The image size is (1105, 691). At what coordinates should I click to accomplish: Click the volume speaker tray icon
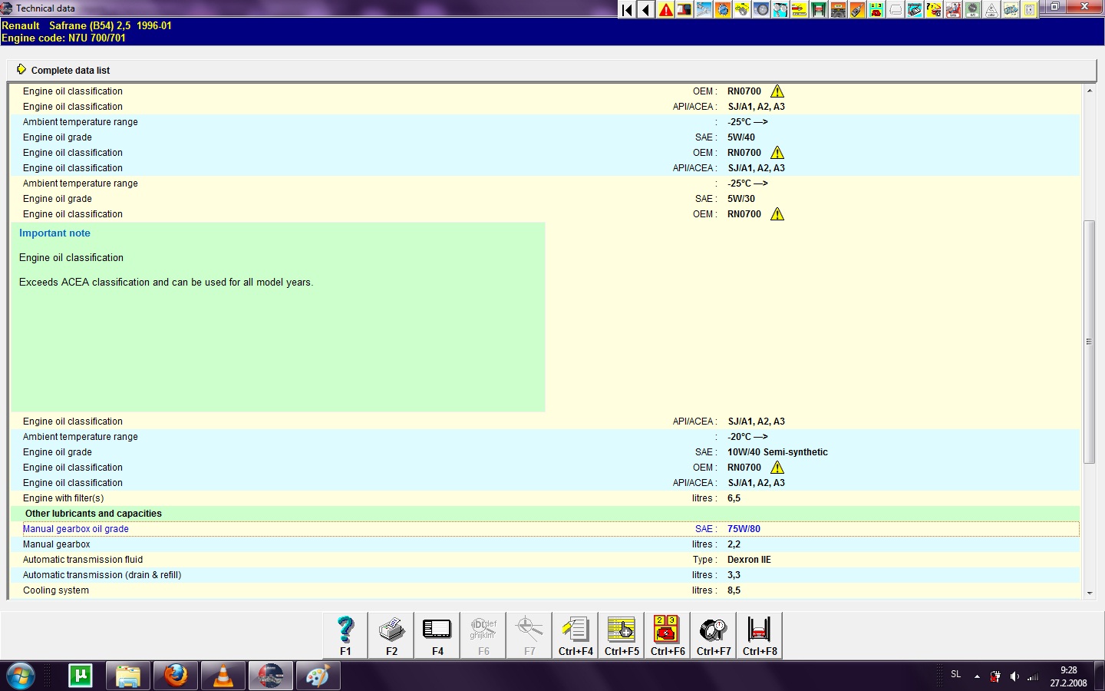pyautogui.click(x=1014, y=676)
